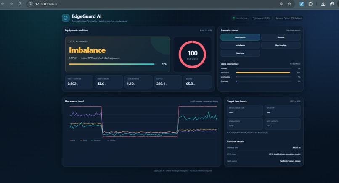Click the "FP32 vs INT8" label

(x=295, y=101)
